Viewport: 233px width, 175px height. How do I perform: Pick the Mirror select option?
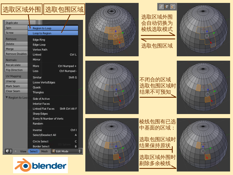coord(53,60)
